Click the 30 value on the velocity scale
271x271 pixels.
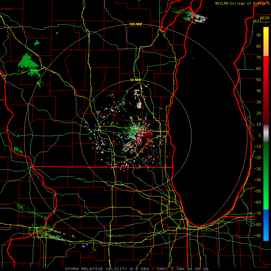pos(259,102)
